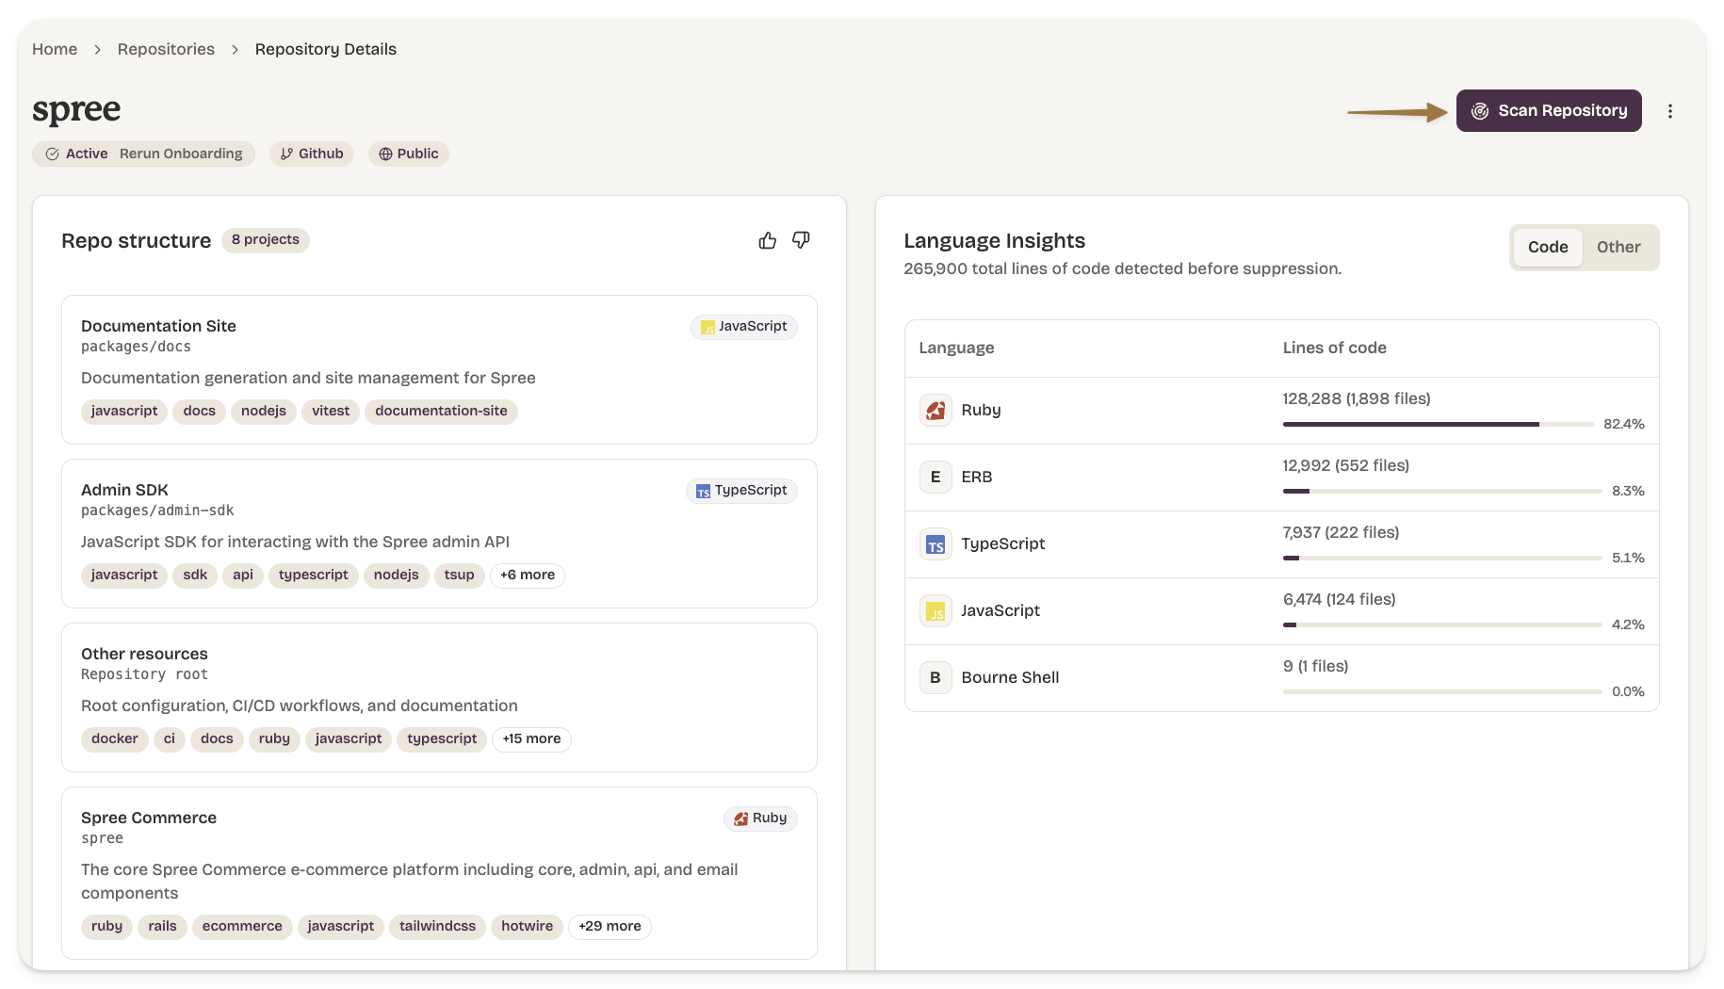Click the Scan Repository button
Image resolution: width=1724 pixels, height=989 pixels.
pos(1549,111)
